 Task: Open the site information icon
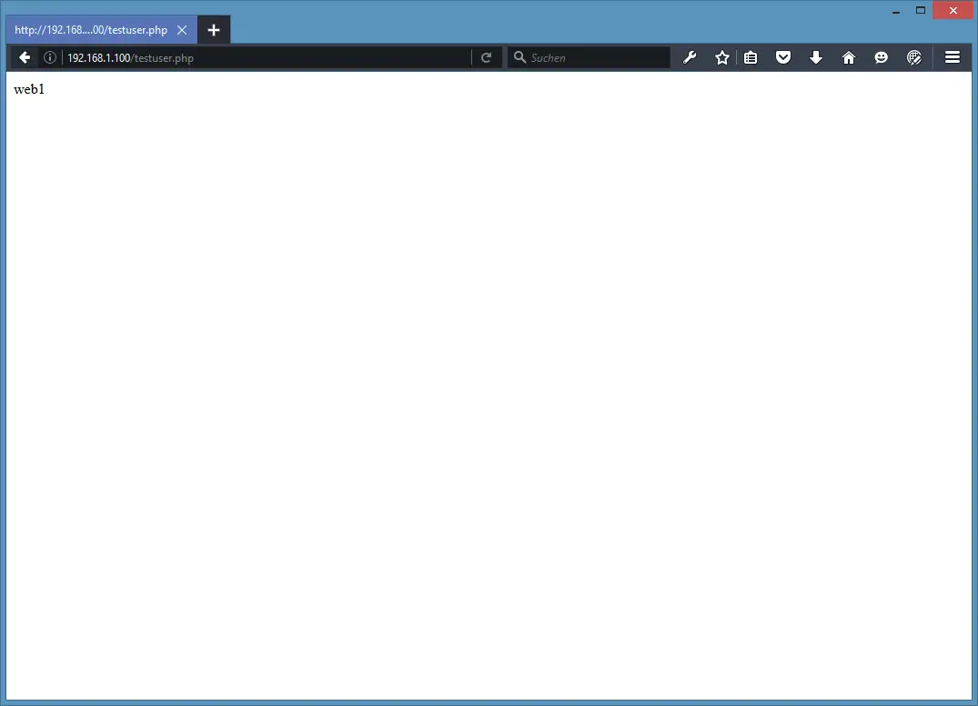[50, 57]
